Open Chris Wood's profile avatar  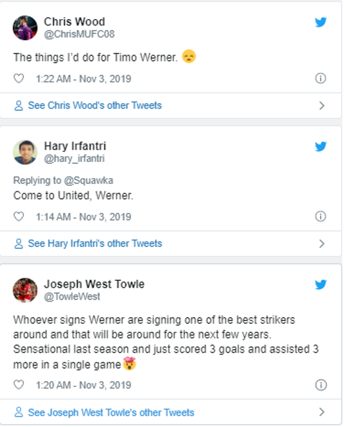25,28
